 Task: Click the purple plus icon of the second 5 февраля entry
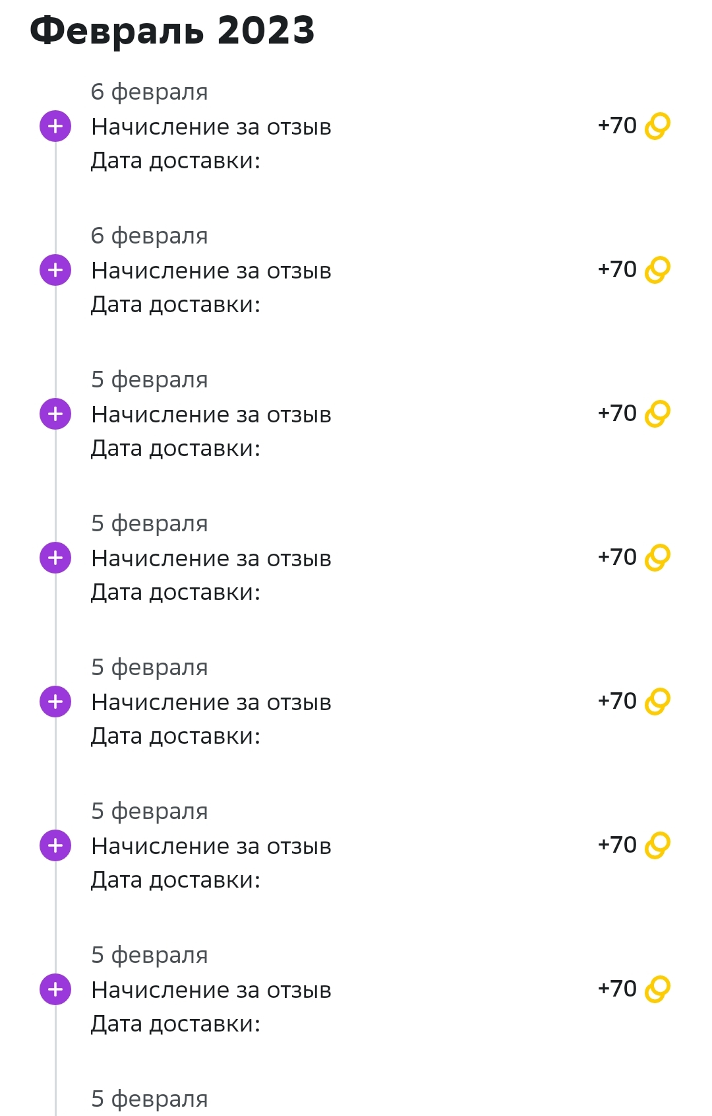(x=55, y=558)
